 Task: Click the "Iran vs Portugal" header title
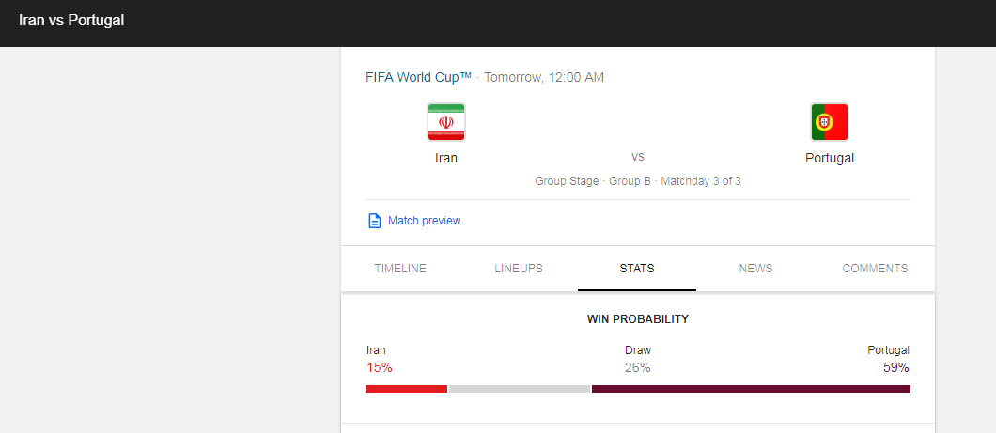[x=71, y=20]
